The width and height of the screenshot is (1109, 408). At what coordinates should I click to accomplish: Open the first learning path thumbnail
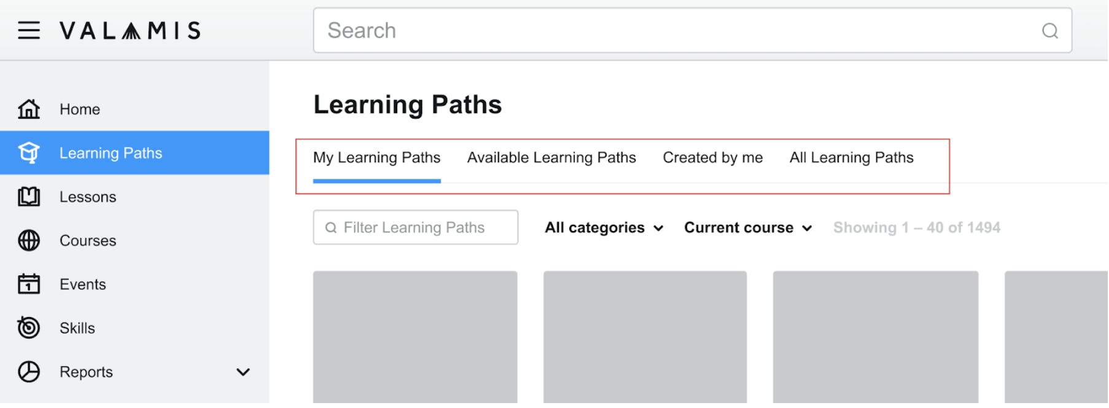click(415, 338)
